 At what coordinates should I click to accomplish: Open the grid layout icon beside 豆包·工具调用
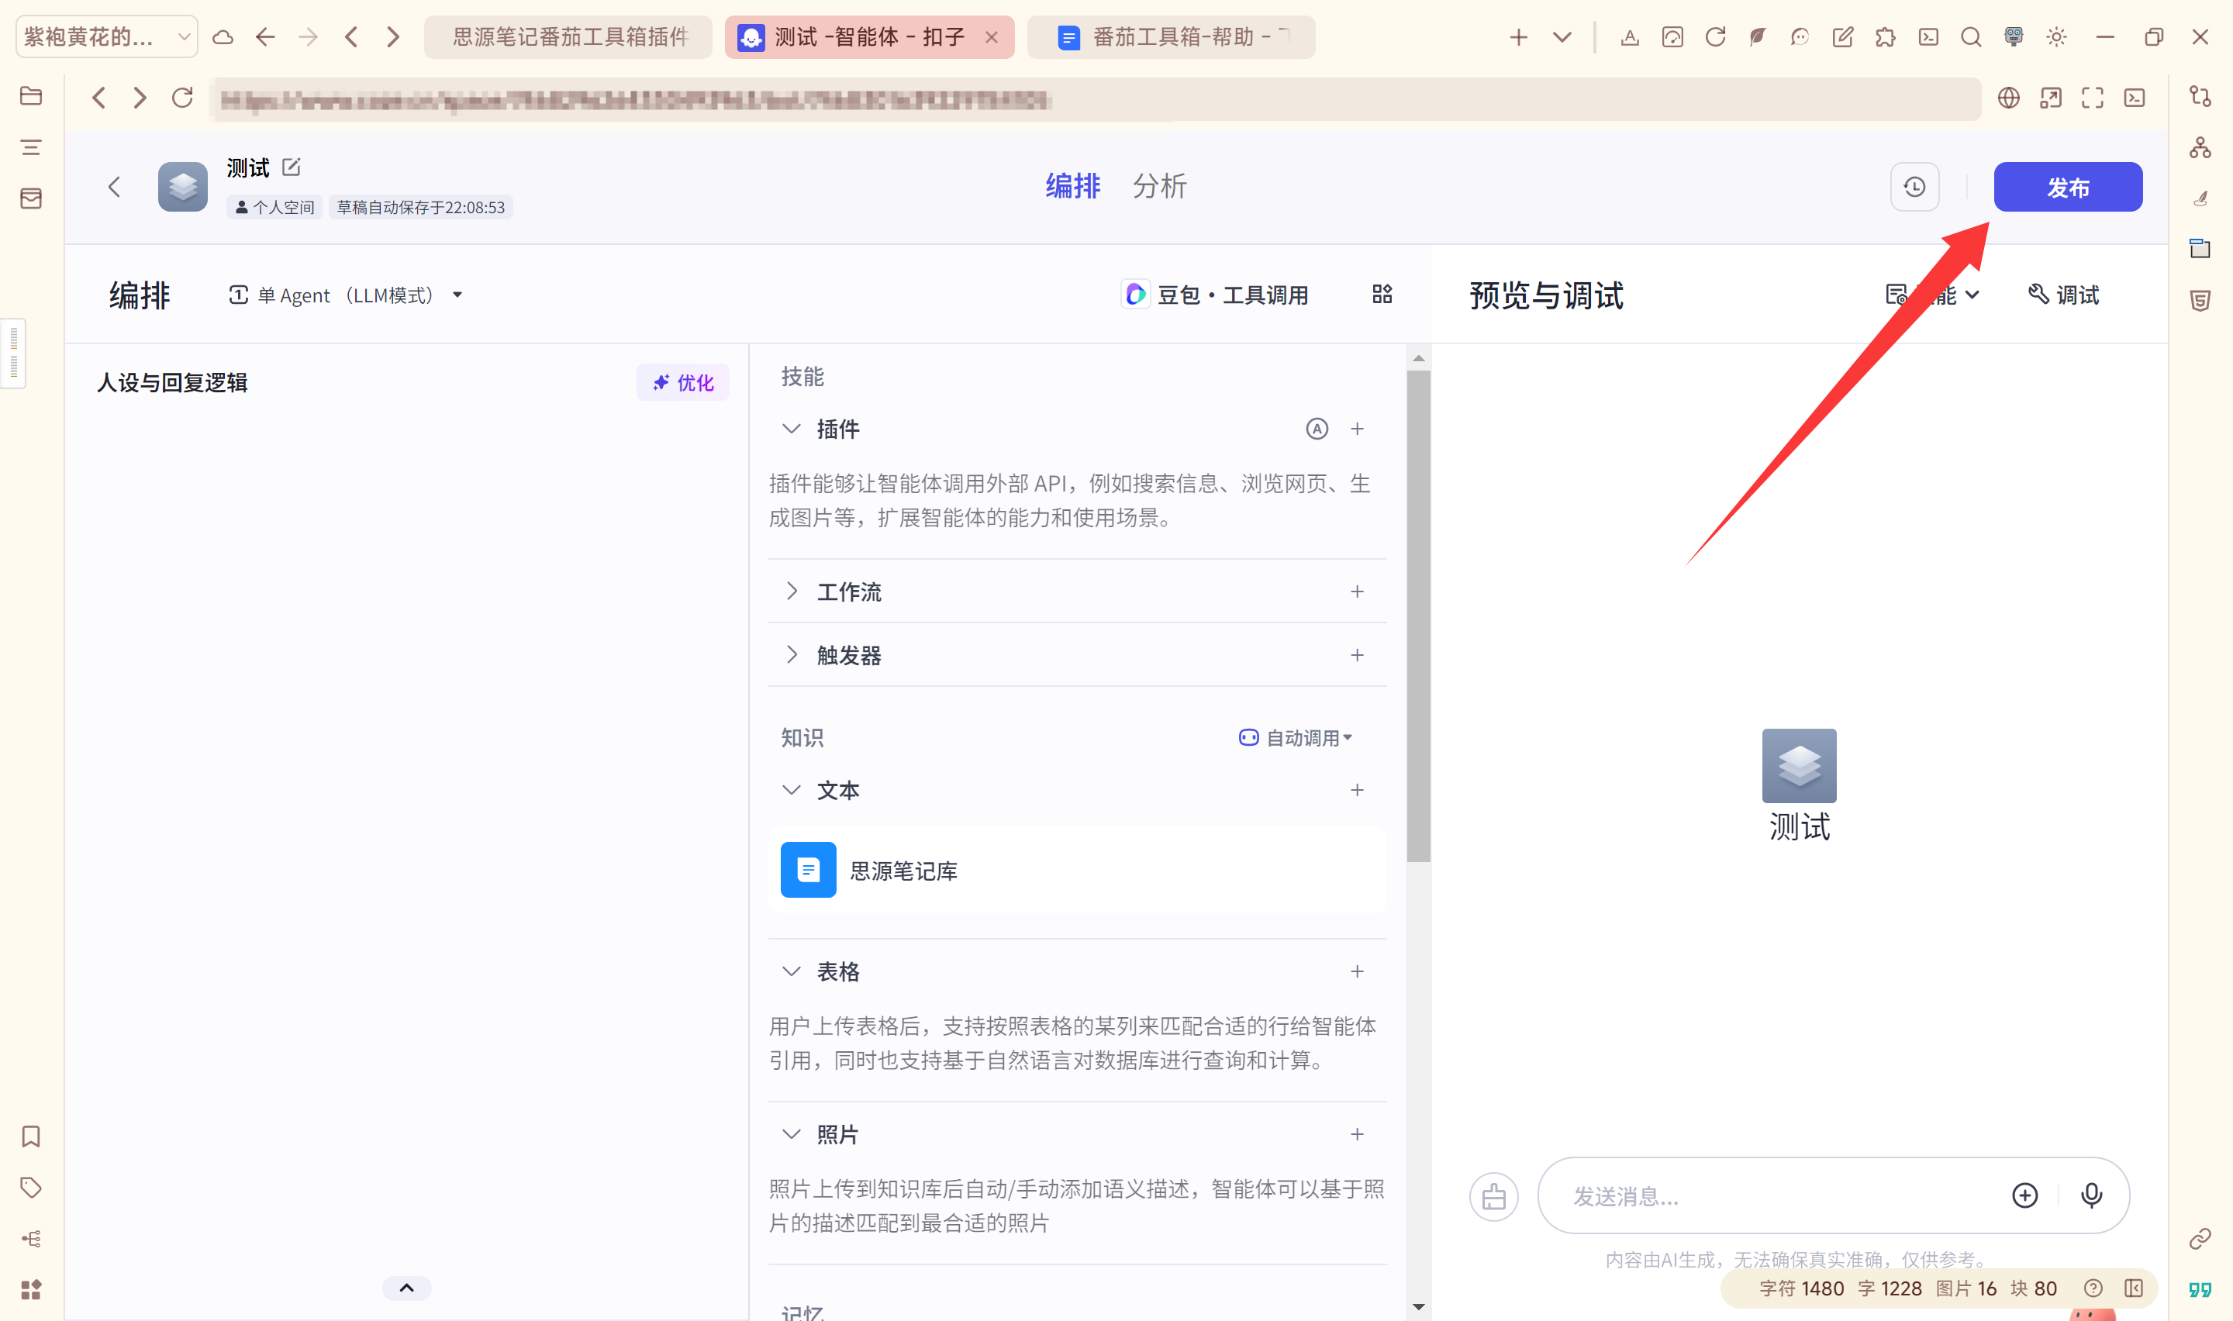(x=1381, y=295)
